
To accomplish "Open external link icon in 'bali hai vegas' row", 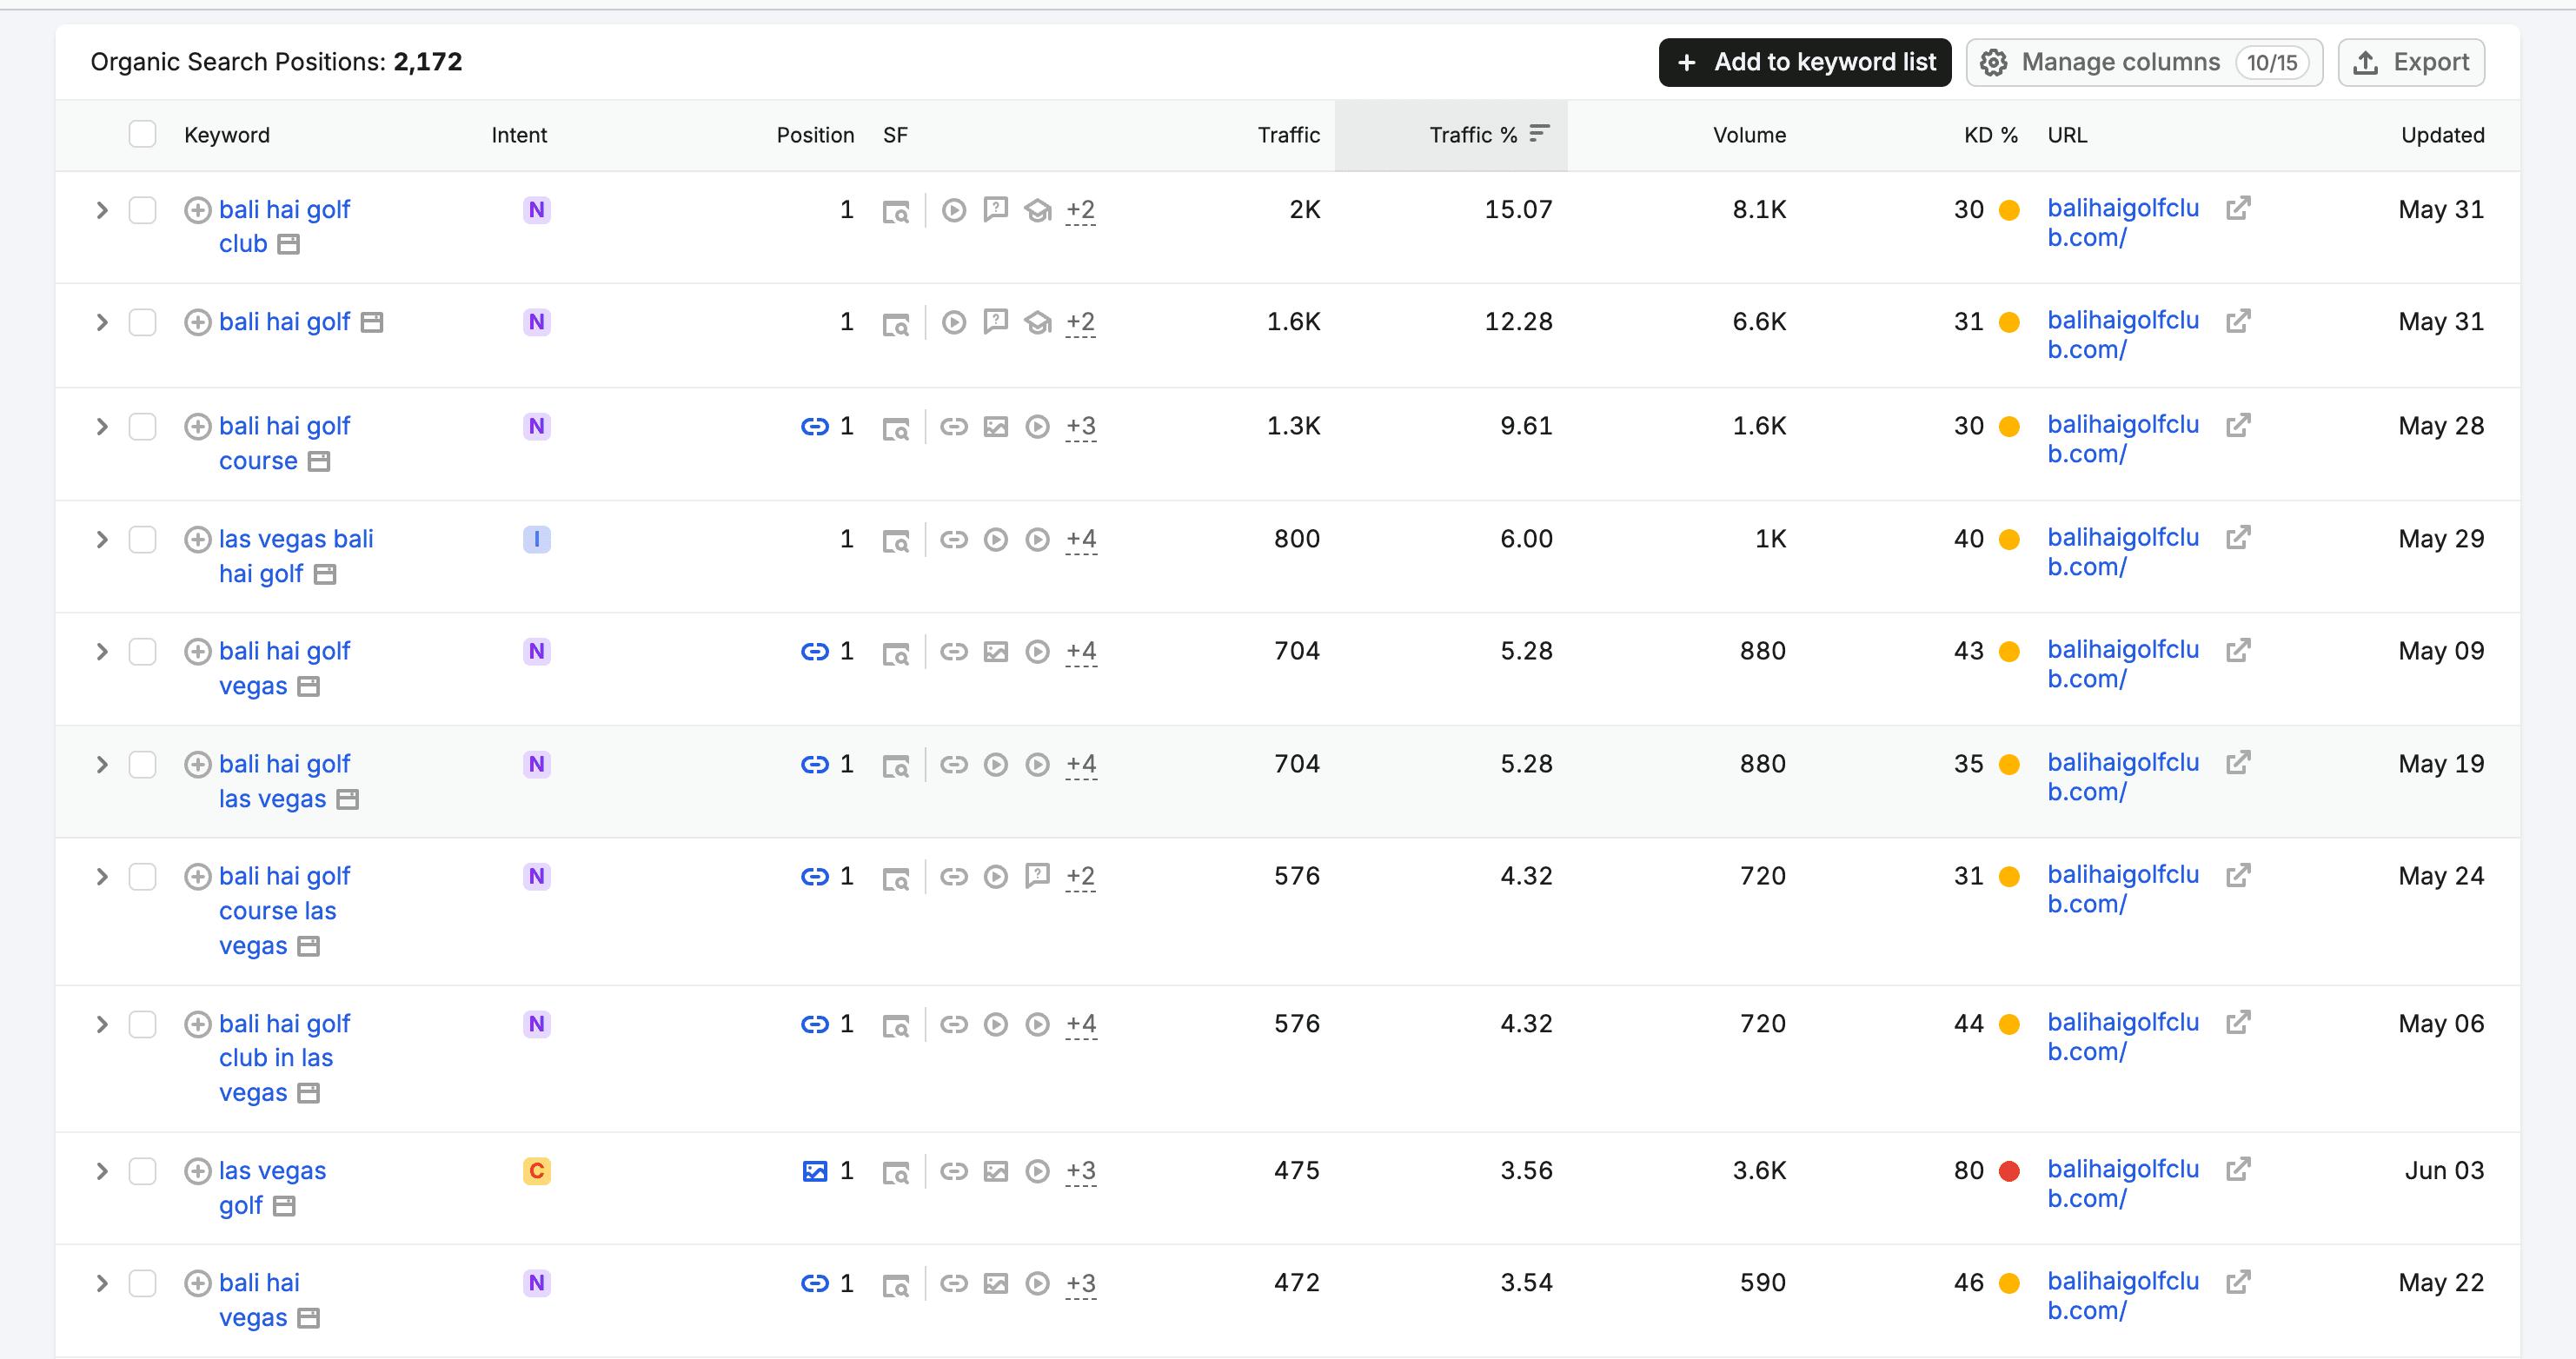I will tap(2238, 1281).
